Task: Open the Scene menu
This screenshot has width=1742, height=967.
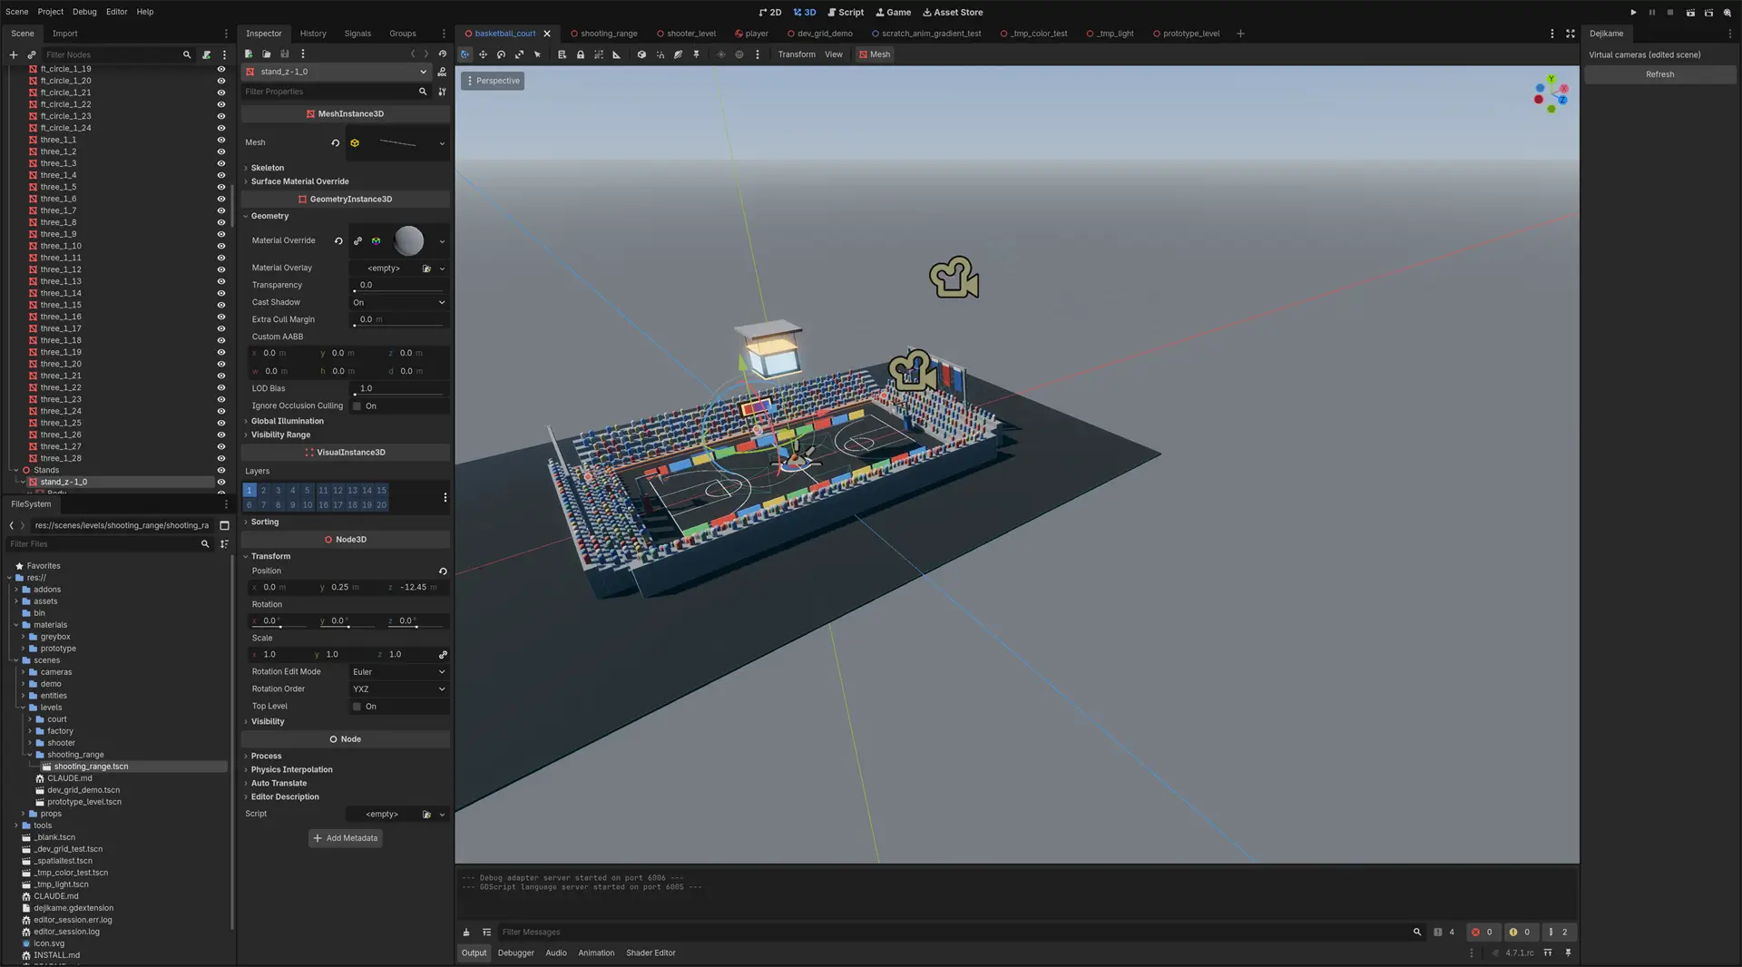Action: click(16, 12)
